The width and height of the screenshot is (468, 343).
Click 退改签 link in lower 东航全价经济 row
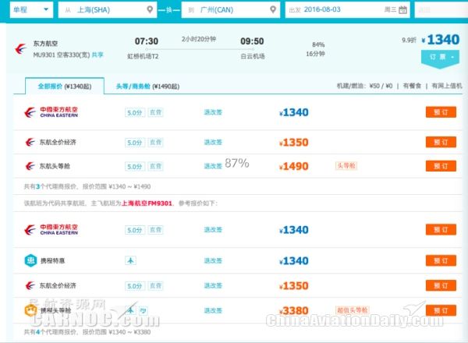[213, 286]
